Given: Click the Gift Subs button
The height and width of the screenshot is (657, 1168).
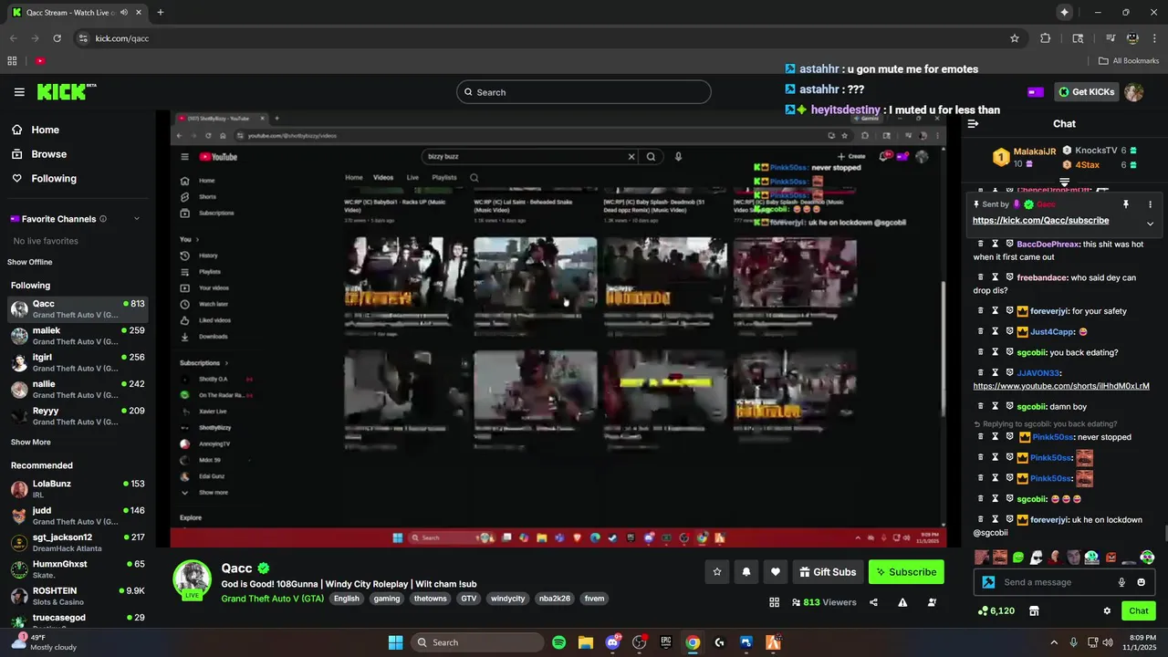Looking at the screenshot, I should tap(828, 572).
